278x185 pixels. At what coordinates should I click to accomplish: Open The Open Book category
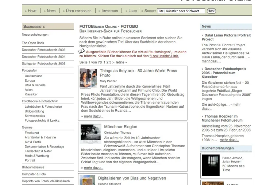click(x=33, y=43)
